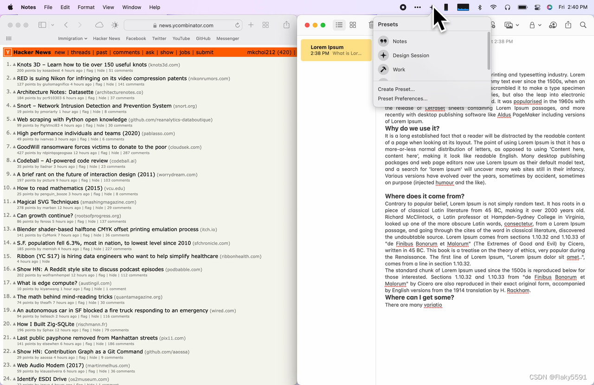Open Wi-Fi menu bar icon
594x385 pixels.
[493, 7]
